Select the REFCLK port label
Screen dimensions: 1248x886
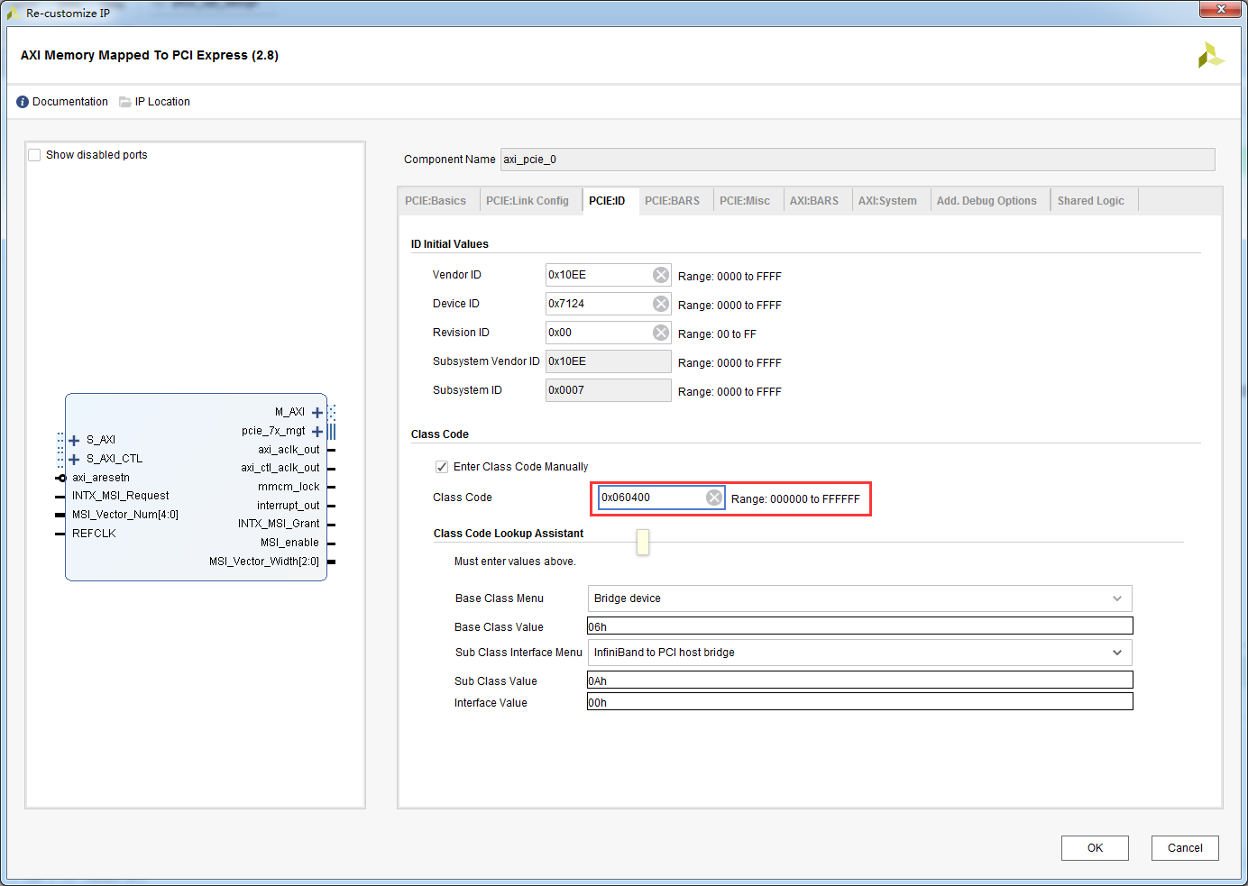coord(94,534)
